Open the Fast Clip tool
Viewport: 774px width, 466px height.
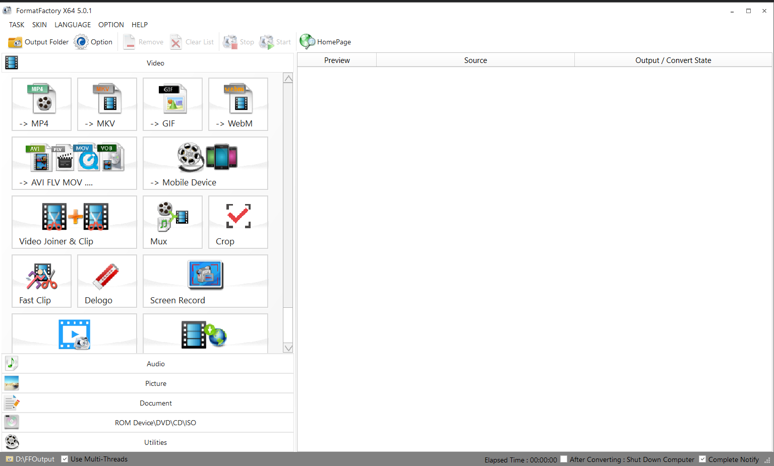tap(41, 281)
